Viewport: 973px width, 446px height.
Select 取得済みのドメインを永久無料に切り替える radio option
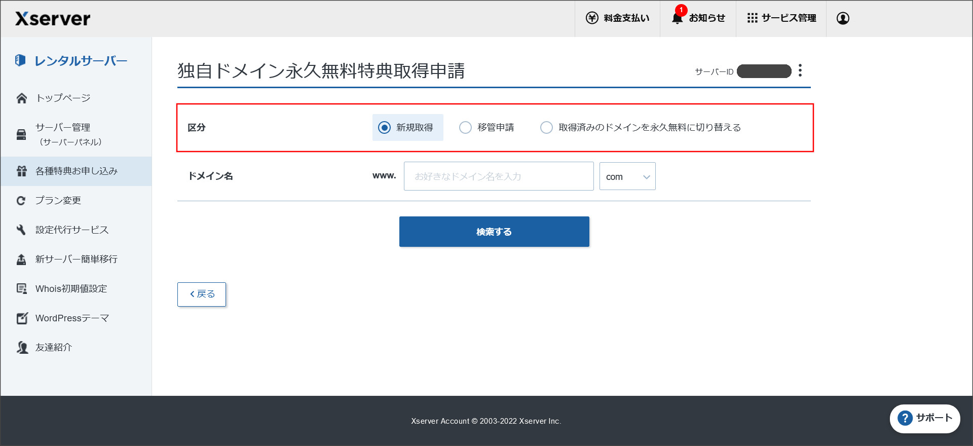click(546, 127)
